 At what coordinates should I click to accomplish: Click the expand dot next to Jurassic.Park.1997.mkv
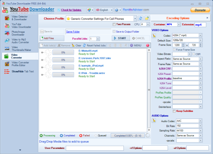(42, 60)
